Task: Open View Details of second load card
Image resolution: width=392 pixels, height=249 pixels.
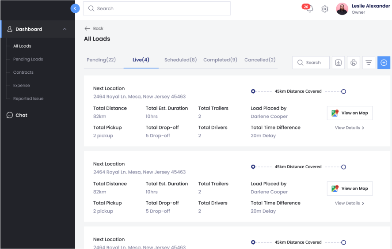Action: pyautogui.click(x=350, y=203)
